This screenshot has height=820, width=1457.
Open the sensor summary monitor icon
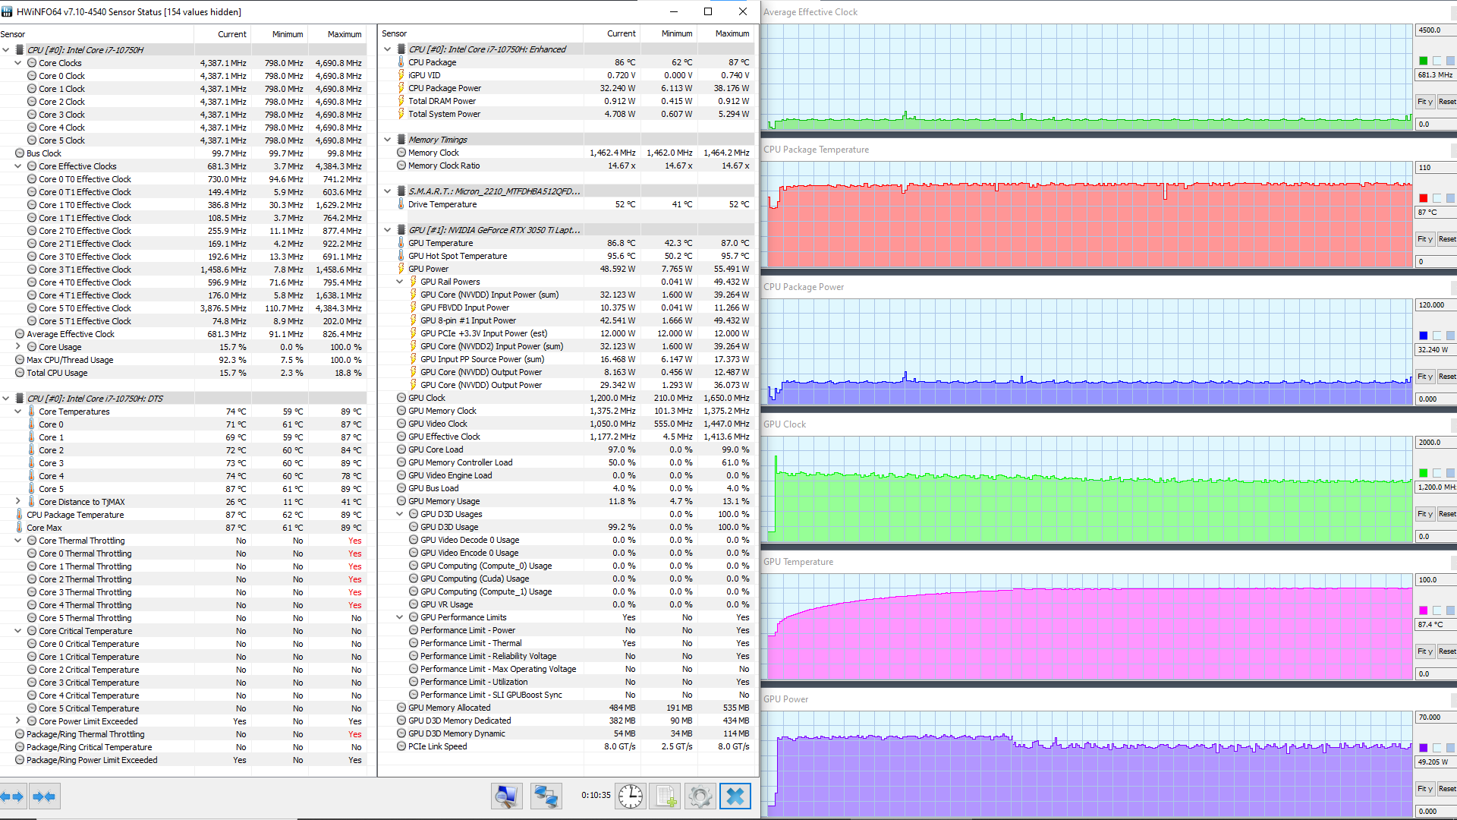pos(506,796)
